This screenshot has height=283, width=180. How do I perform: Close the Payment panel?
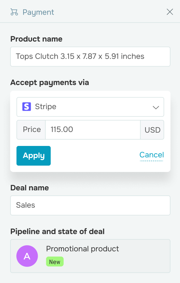point(170,12)
